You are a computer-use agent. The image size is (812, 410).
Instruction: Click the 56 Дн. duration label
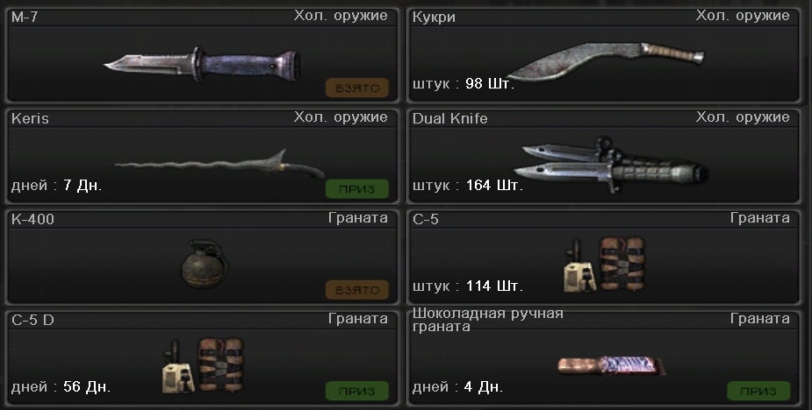[x=87, y=386]
